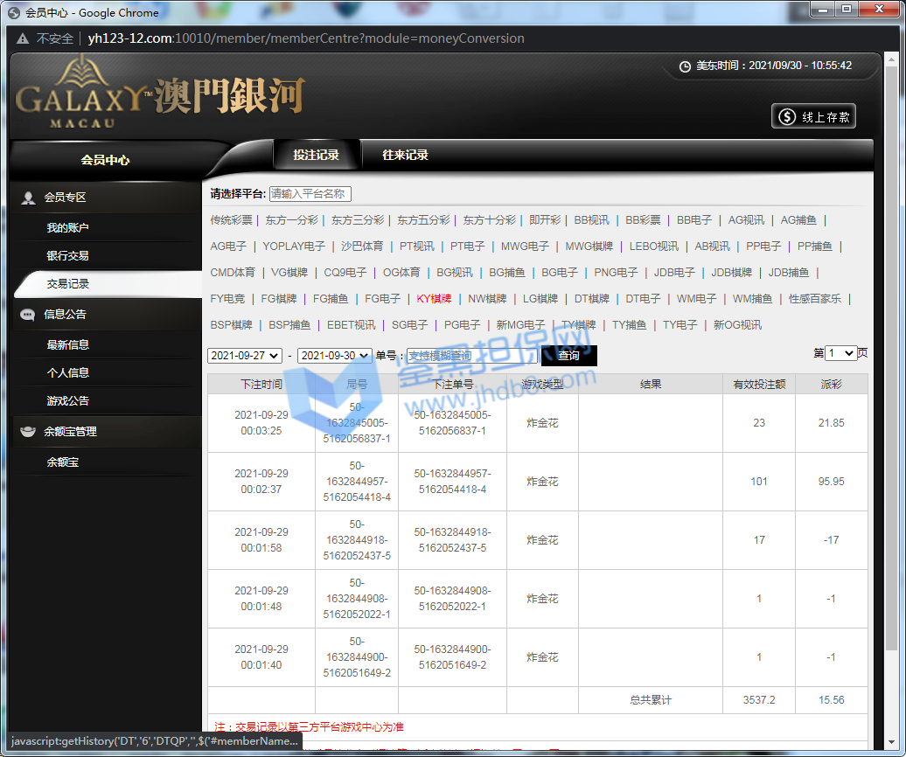Switch to the 投注记录 tab
The image size is (906, 757).
(x=316, y=156)
